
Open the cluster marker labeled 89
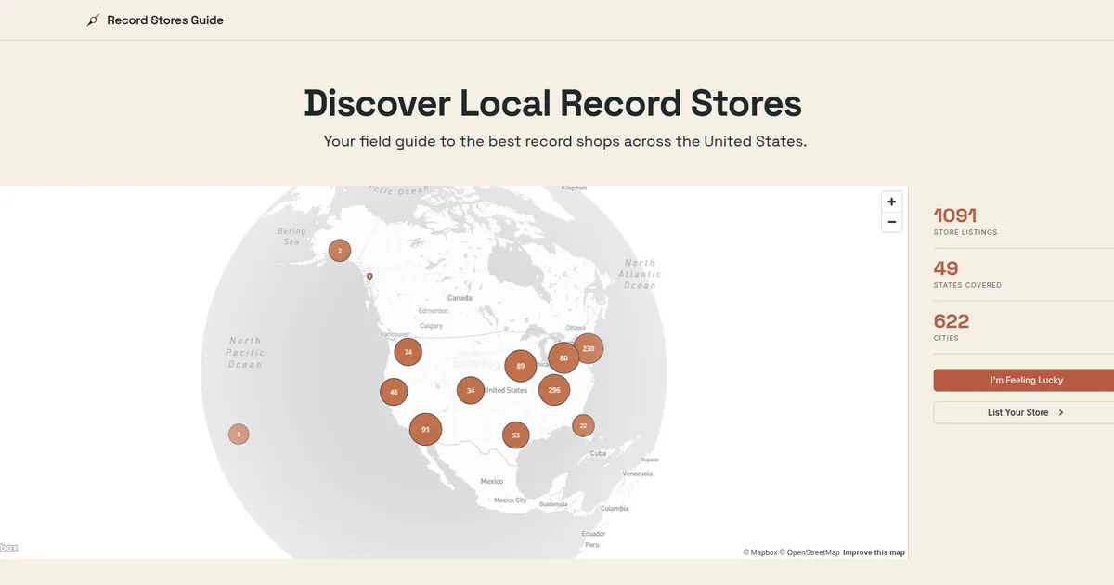click(x=521, y=367)
